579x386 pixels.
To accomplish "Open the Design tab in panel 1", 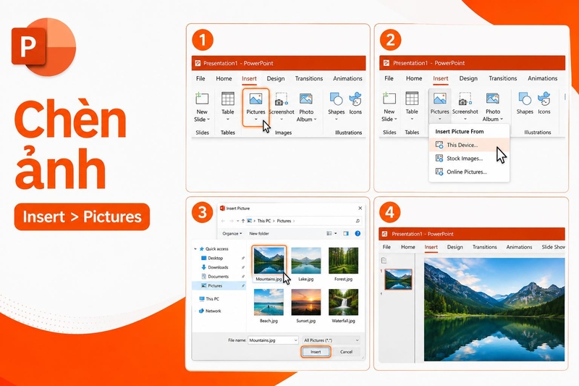I will pos(276,78).
